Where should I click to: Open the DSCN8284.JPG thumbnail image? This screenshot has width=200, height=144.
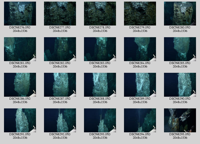pos(140,49)
